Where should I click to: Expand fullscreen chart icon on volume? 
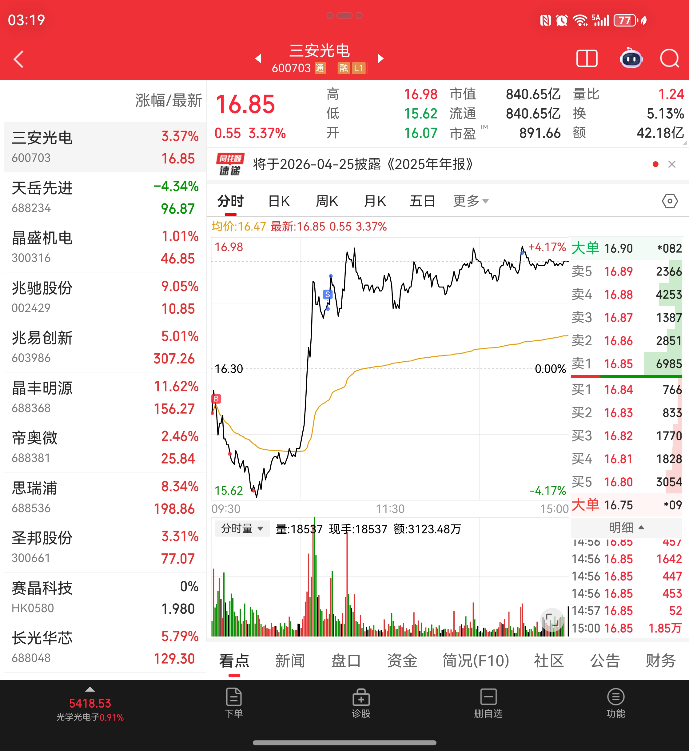552,620
